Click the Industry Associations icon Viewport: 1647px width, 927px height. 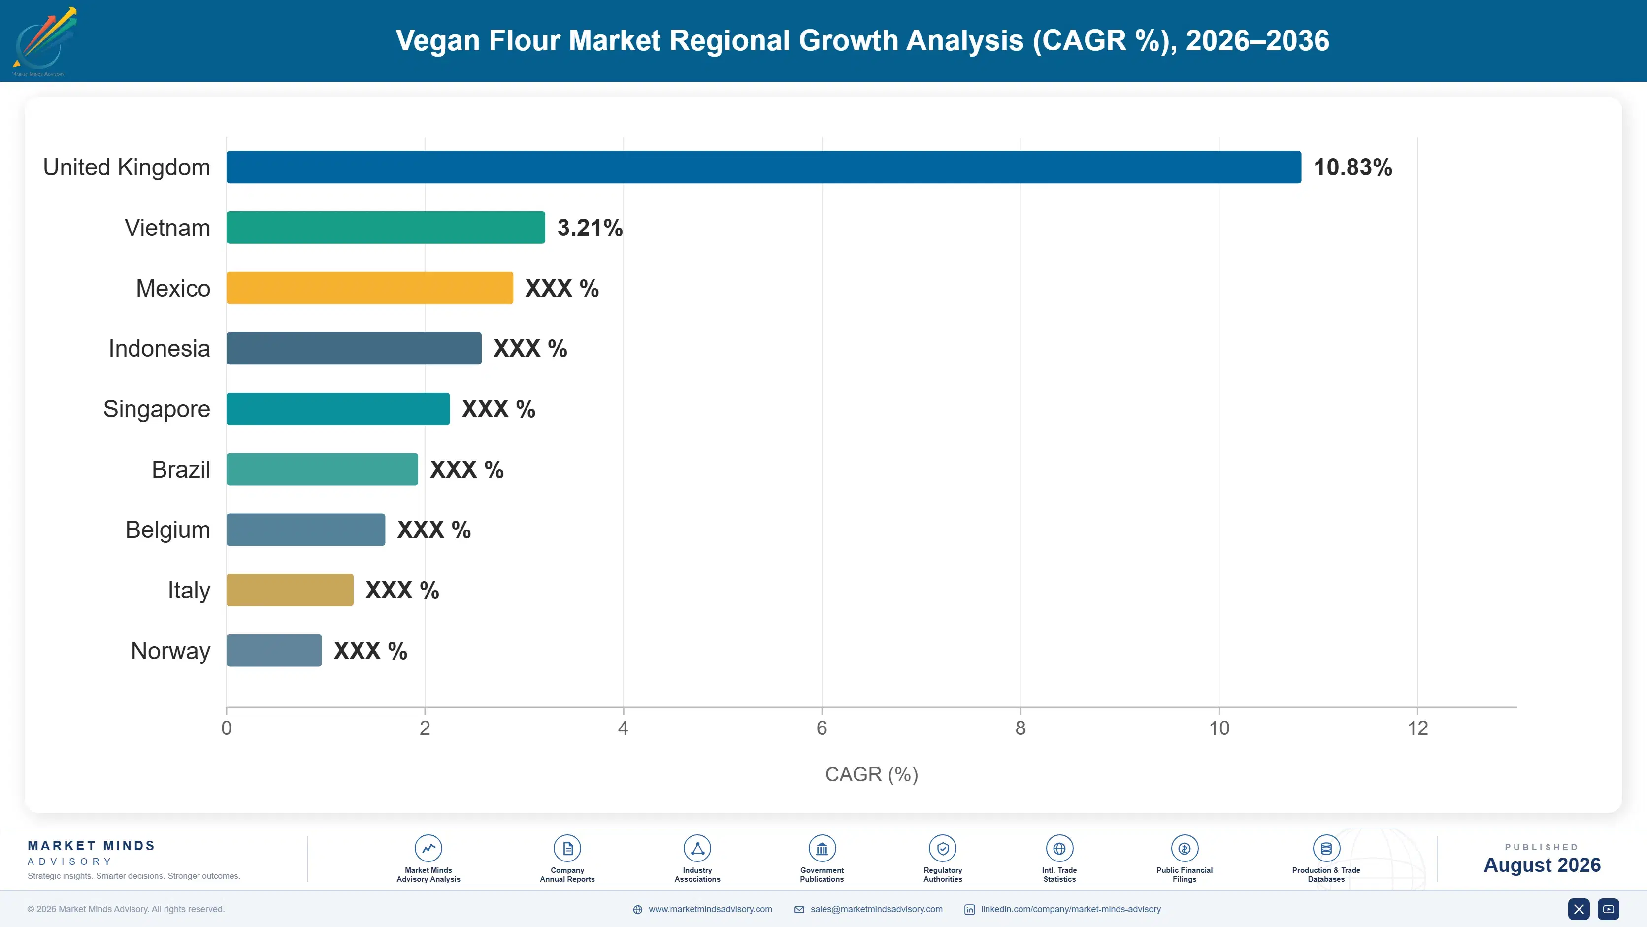(x=697, y=848)
